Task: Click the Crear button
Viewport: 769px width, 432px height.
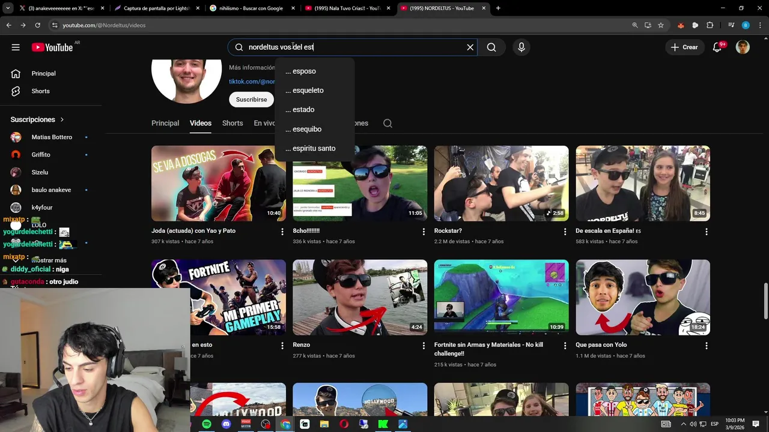Action: point(684,47)
